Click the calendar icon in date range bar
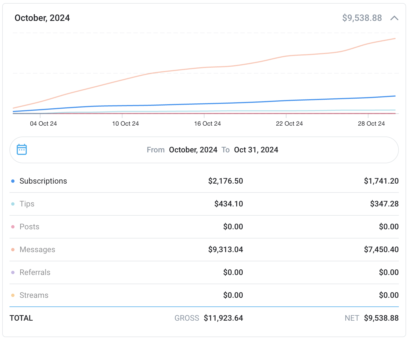 22,150
